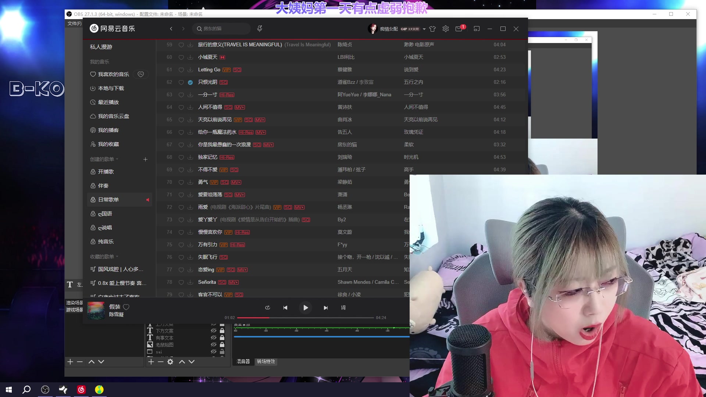Create new playlist with plus button
706x397 pixels.
pos(145,159)
